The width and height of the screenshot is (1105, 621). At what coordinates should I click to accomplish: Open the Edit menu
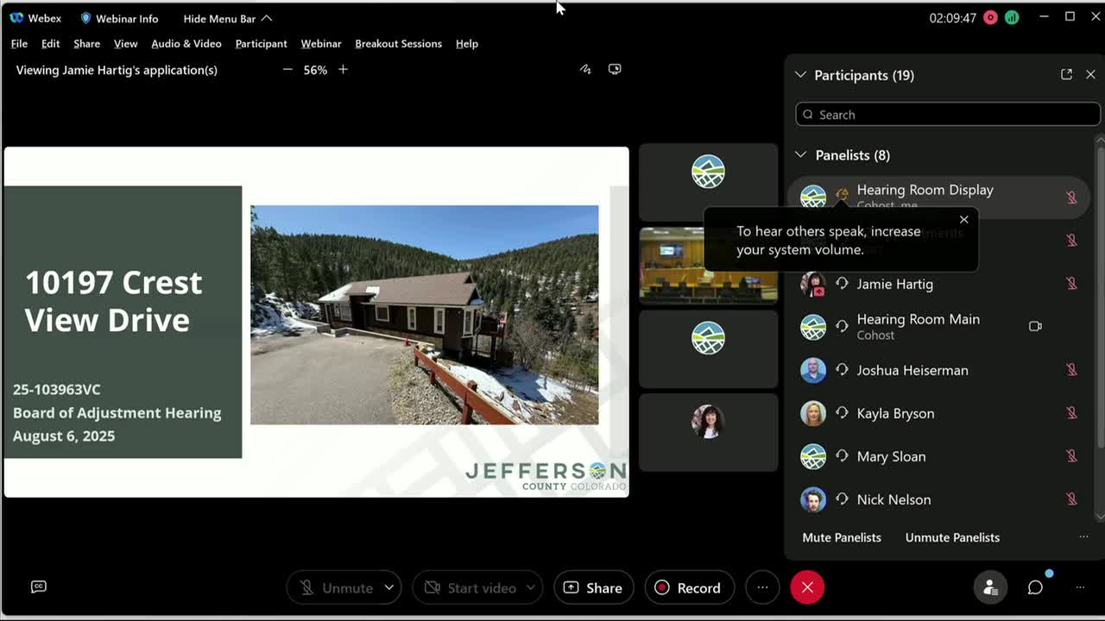[x=50, y=43]
